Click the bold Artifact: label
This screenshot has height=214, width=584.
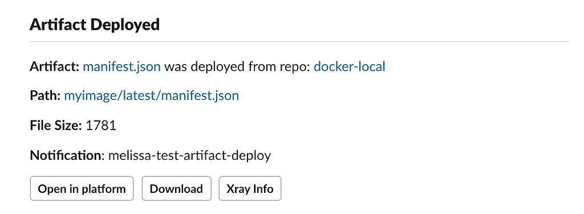(54, 67)
